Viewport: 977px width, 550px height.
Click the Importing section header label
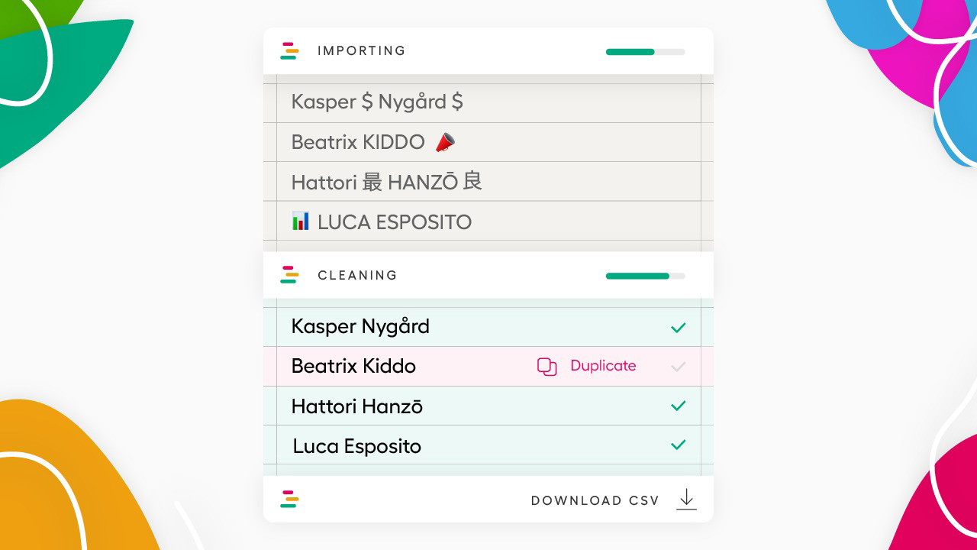[361, 51]
